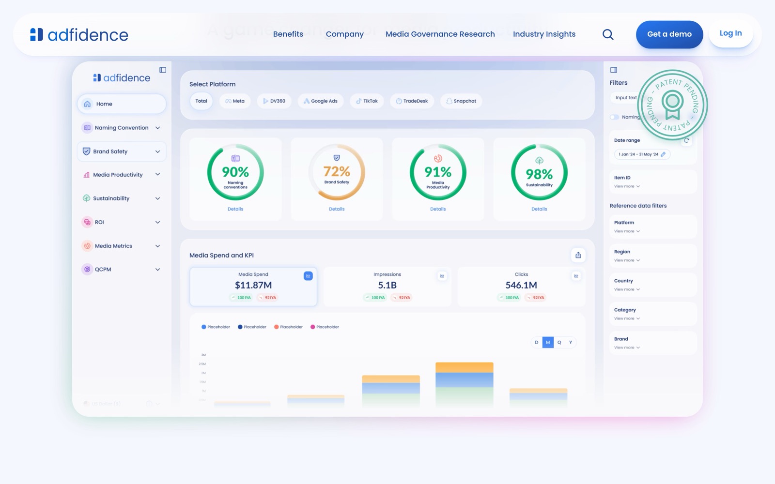Screen dimensions: 775x484
Task: Click the Input text field in Filters
Action: point(626,98)
